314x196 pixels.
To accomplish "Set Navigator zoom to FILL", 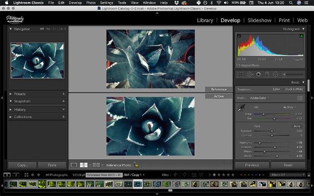I will pos(49,29).
